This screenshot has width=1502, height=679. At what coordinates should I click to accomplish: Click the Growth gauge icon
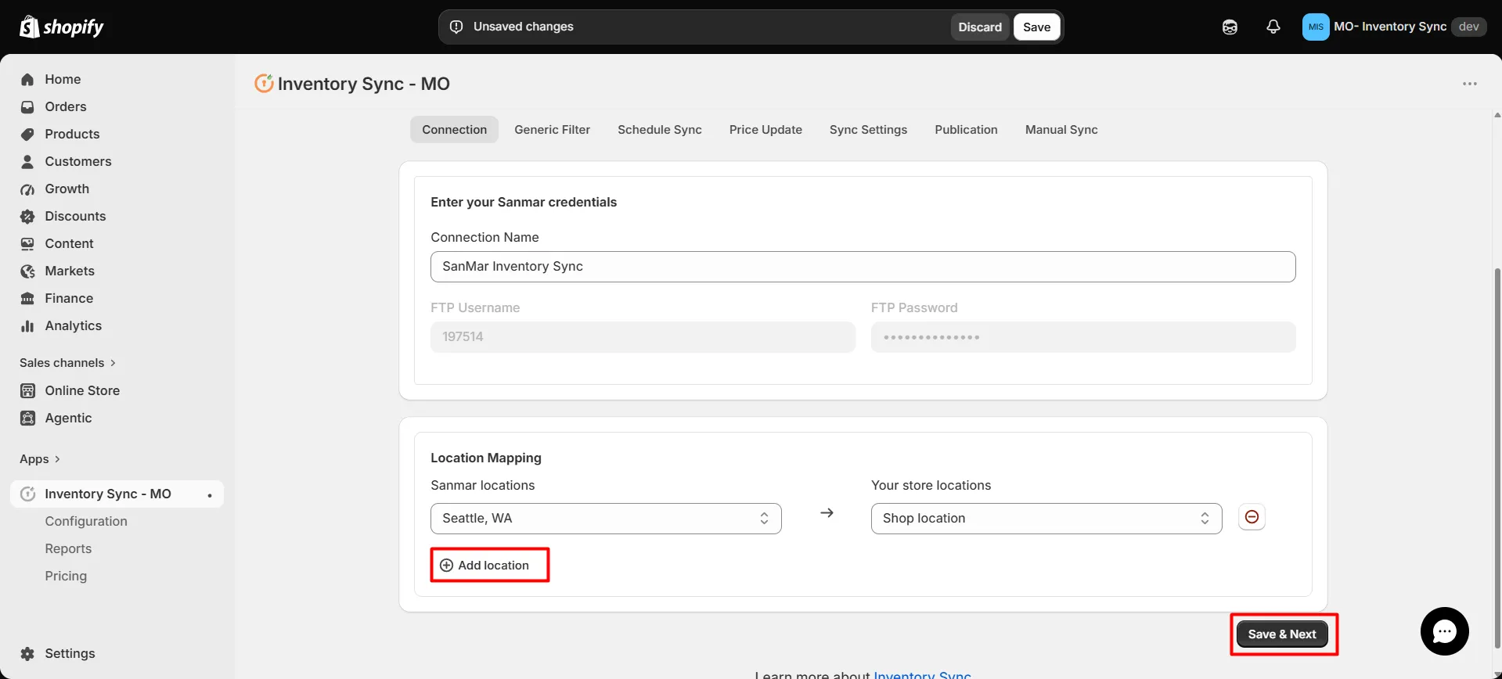point(27,189)
